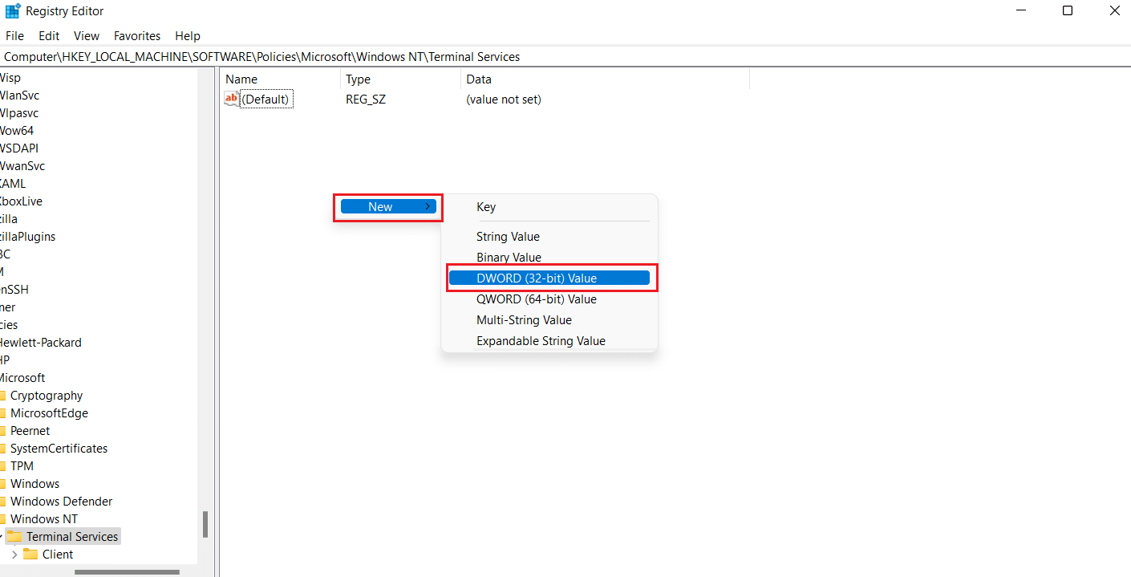Expand the Client subkey chevron

point(14,554)
